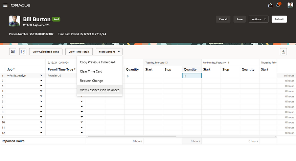Viewport: 296px width, 161px height.
Task: Open View Absence Plan Balances
Action: point(99,90)
